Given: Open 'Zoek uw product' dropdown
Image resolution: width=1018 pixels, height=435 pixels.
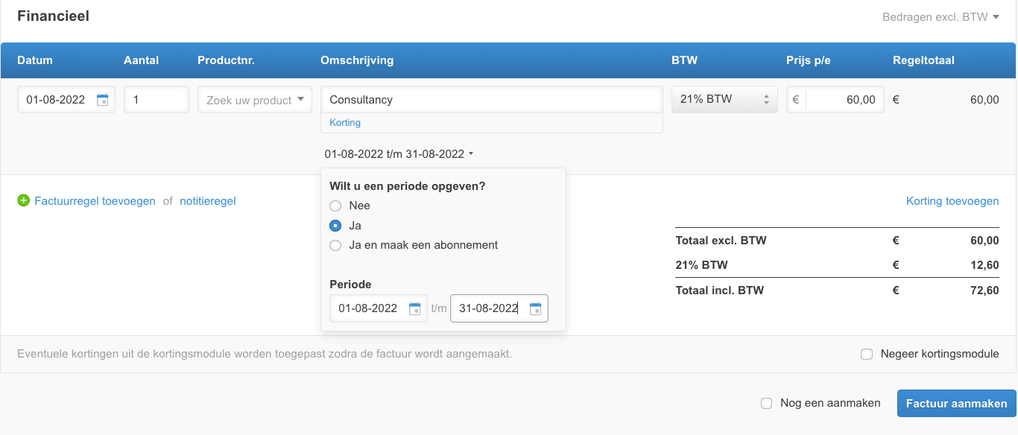Looking at the screenshot, I should click(x=255, y=100).
